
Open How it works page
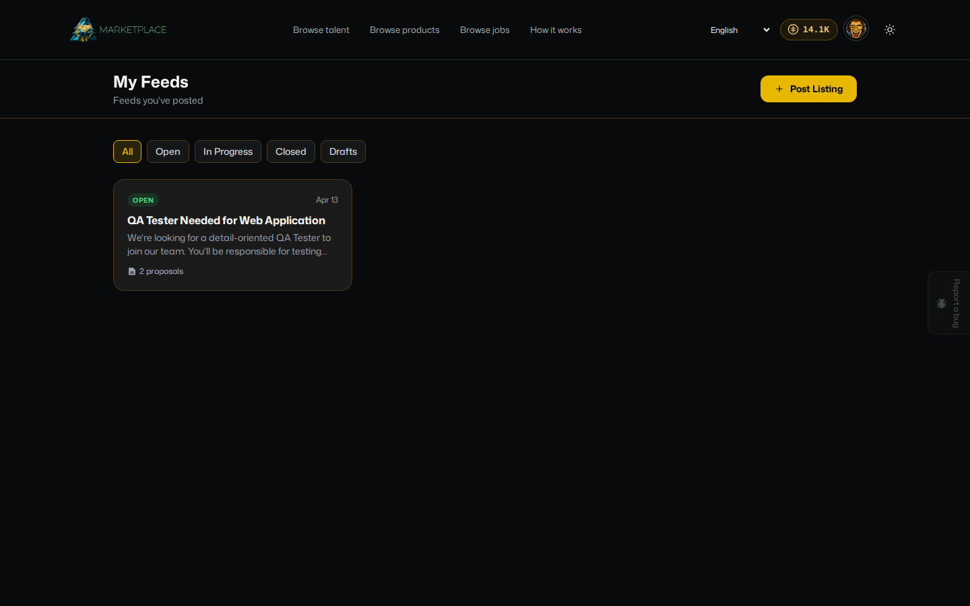(x=556, y=30)
